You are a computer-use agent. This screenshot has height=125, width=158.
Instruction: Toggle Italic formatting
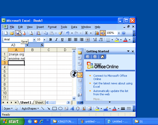(x=56, y=40)
